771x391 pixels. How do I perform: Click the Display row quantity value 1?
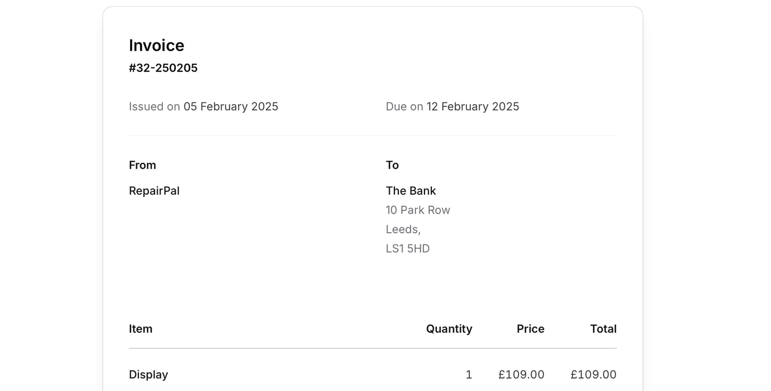pyautogui.click(x=469, y=375)
